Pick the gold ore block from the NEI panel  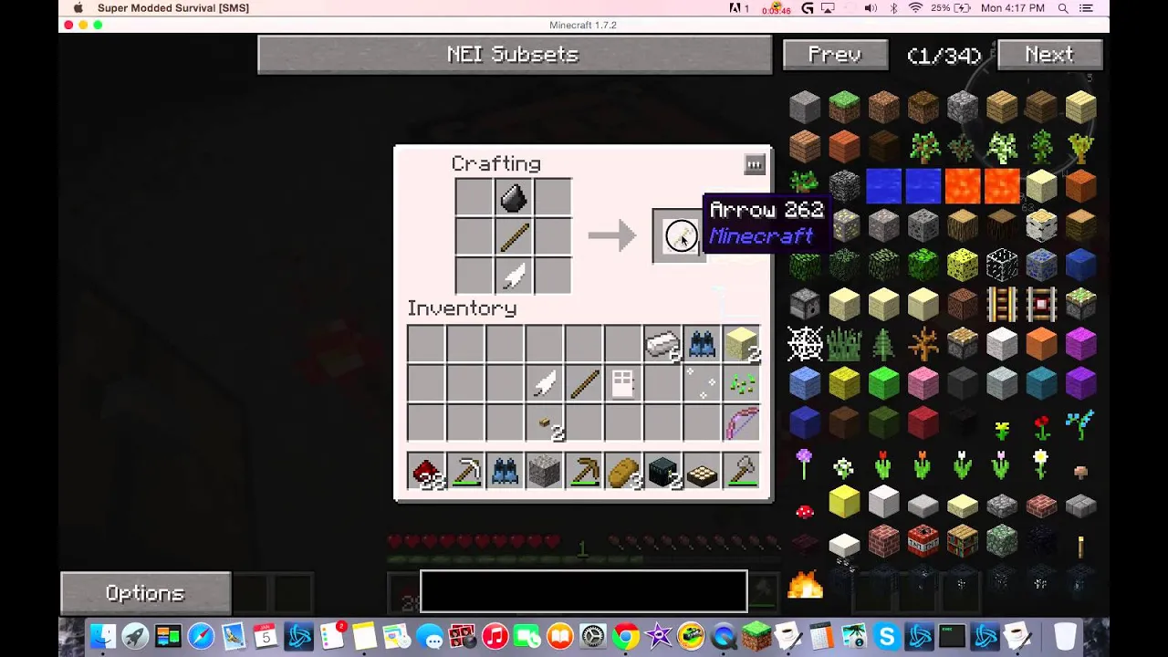tap(844, 225)
